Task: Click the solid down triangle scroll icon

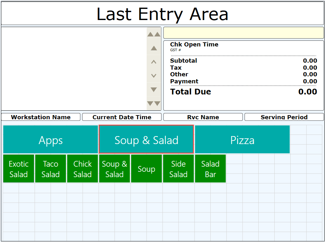Action: coord(154,90)
